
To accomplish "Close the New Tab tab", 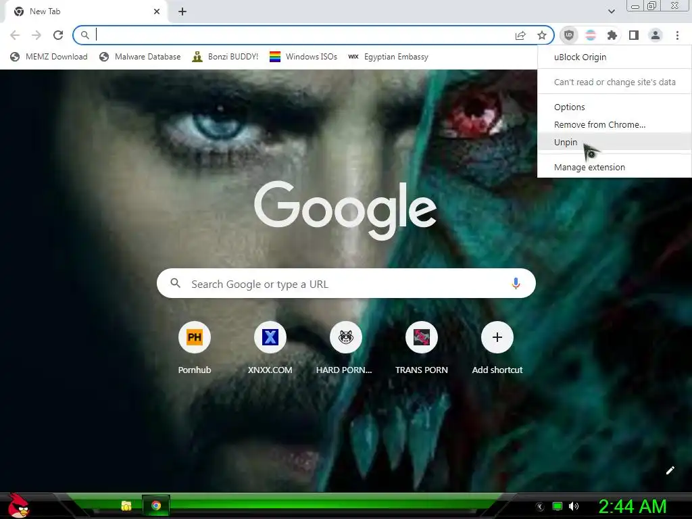I will click(157, 11).
